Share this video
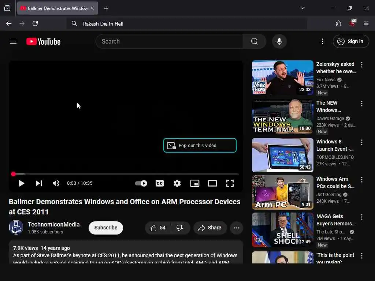The image size is (375, 281). click(x=210, y=228)
